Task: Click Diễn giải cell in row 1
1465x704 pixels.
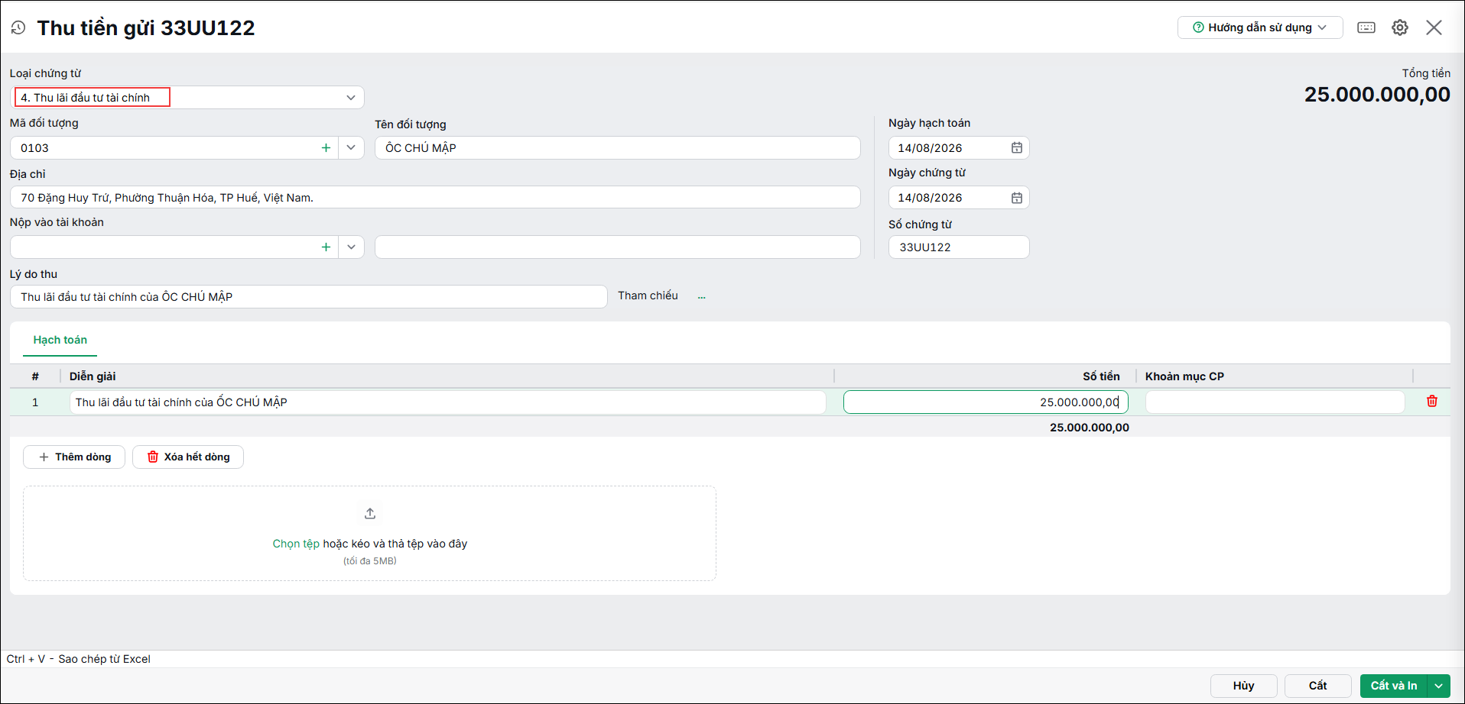Action: coord(447,402)
